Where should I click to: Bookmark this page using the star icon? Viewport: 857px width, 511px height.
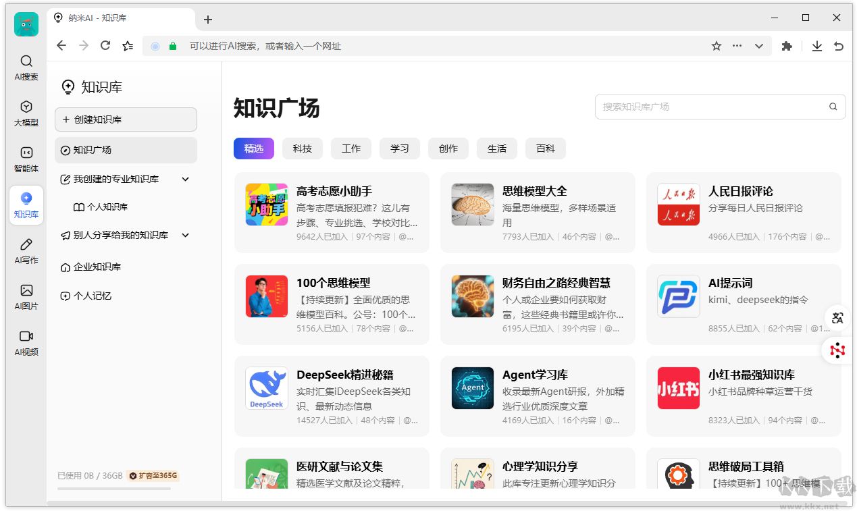point(716,45)
